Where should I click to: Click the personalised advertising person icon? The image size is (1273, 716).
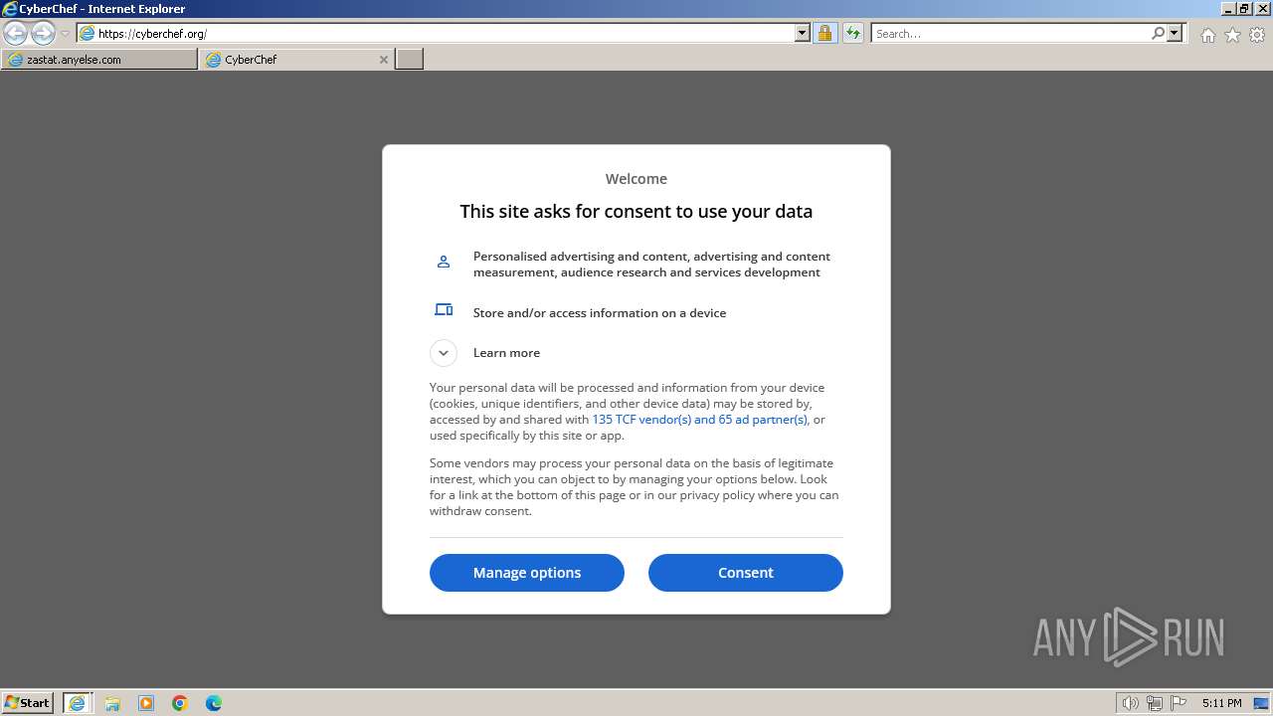444,263
